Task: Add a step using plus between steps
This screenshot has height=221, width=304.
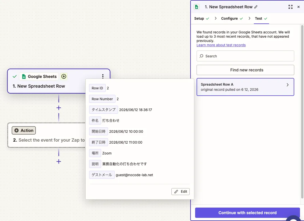Action: pos(59,108)
